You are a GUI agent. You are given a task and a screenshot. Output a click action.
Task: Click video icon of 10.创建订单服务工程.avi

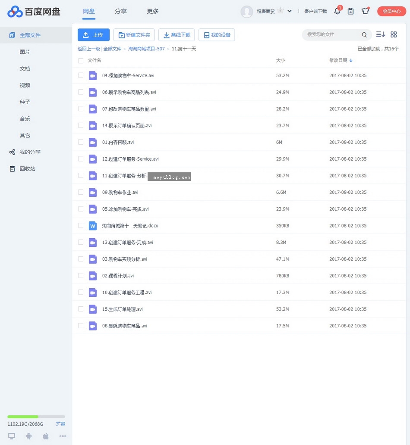point(93,293)
